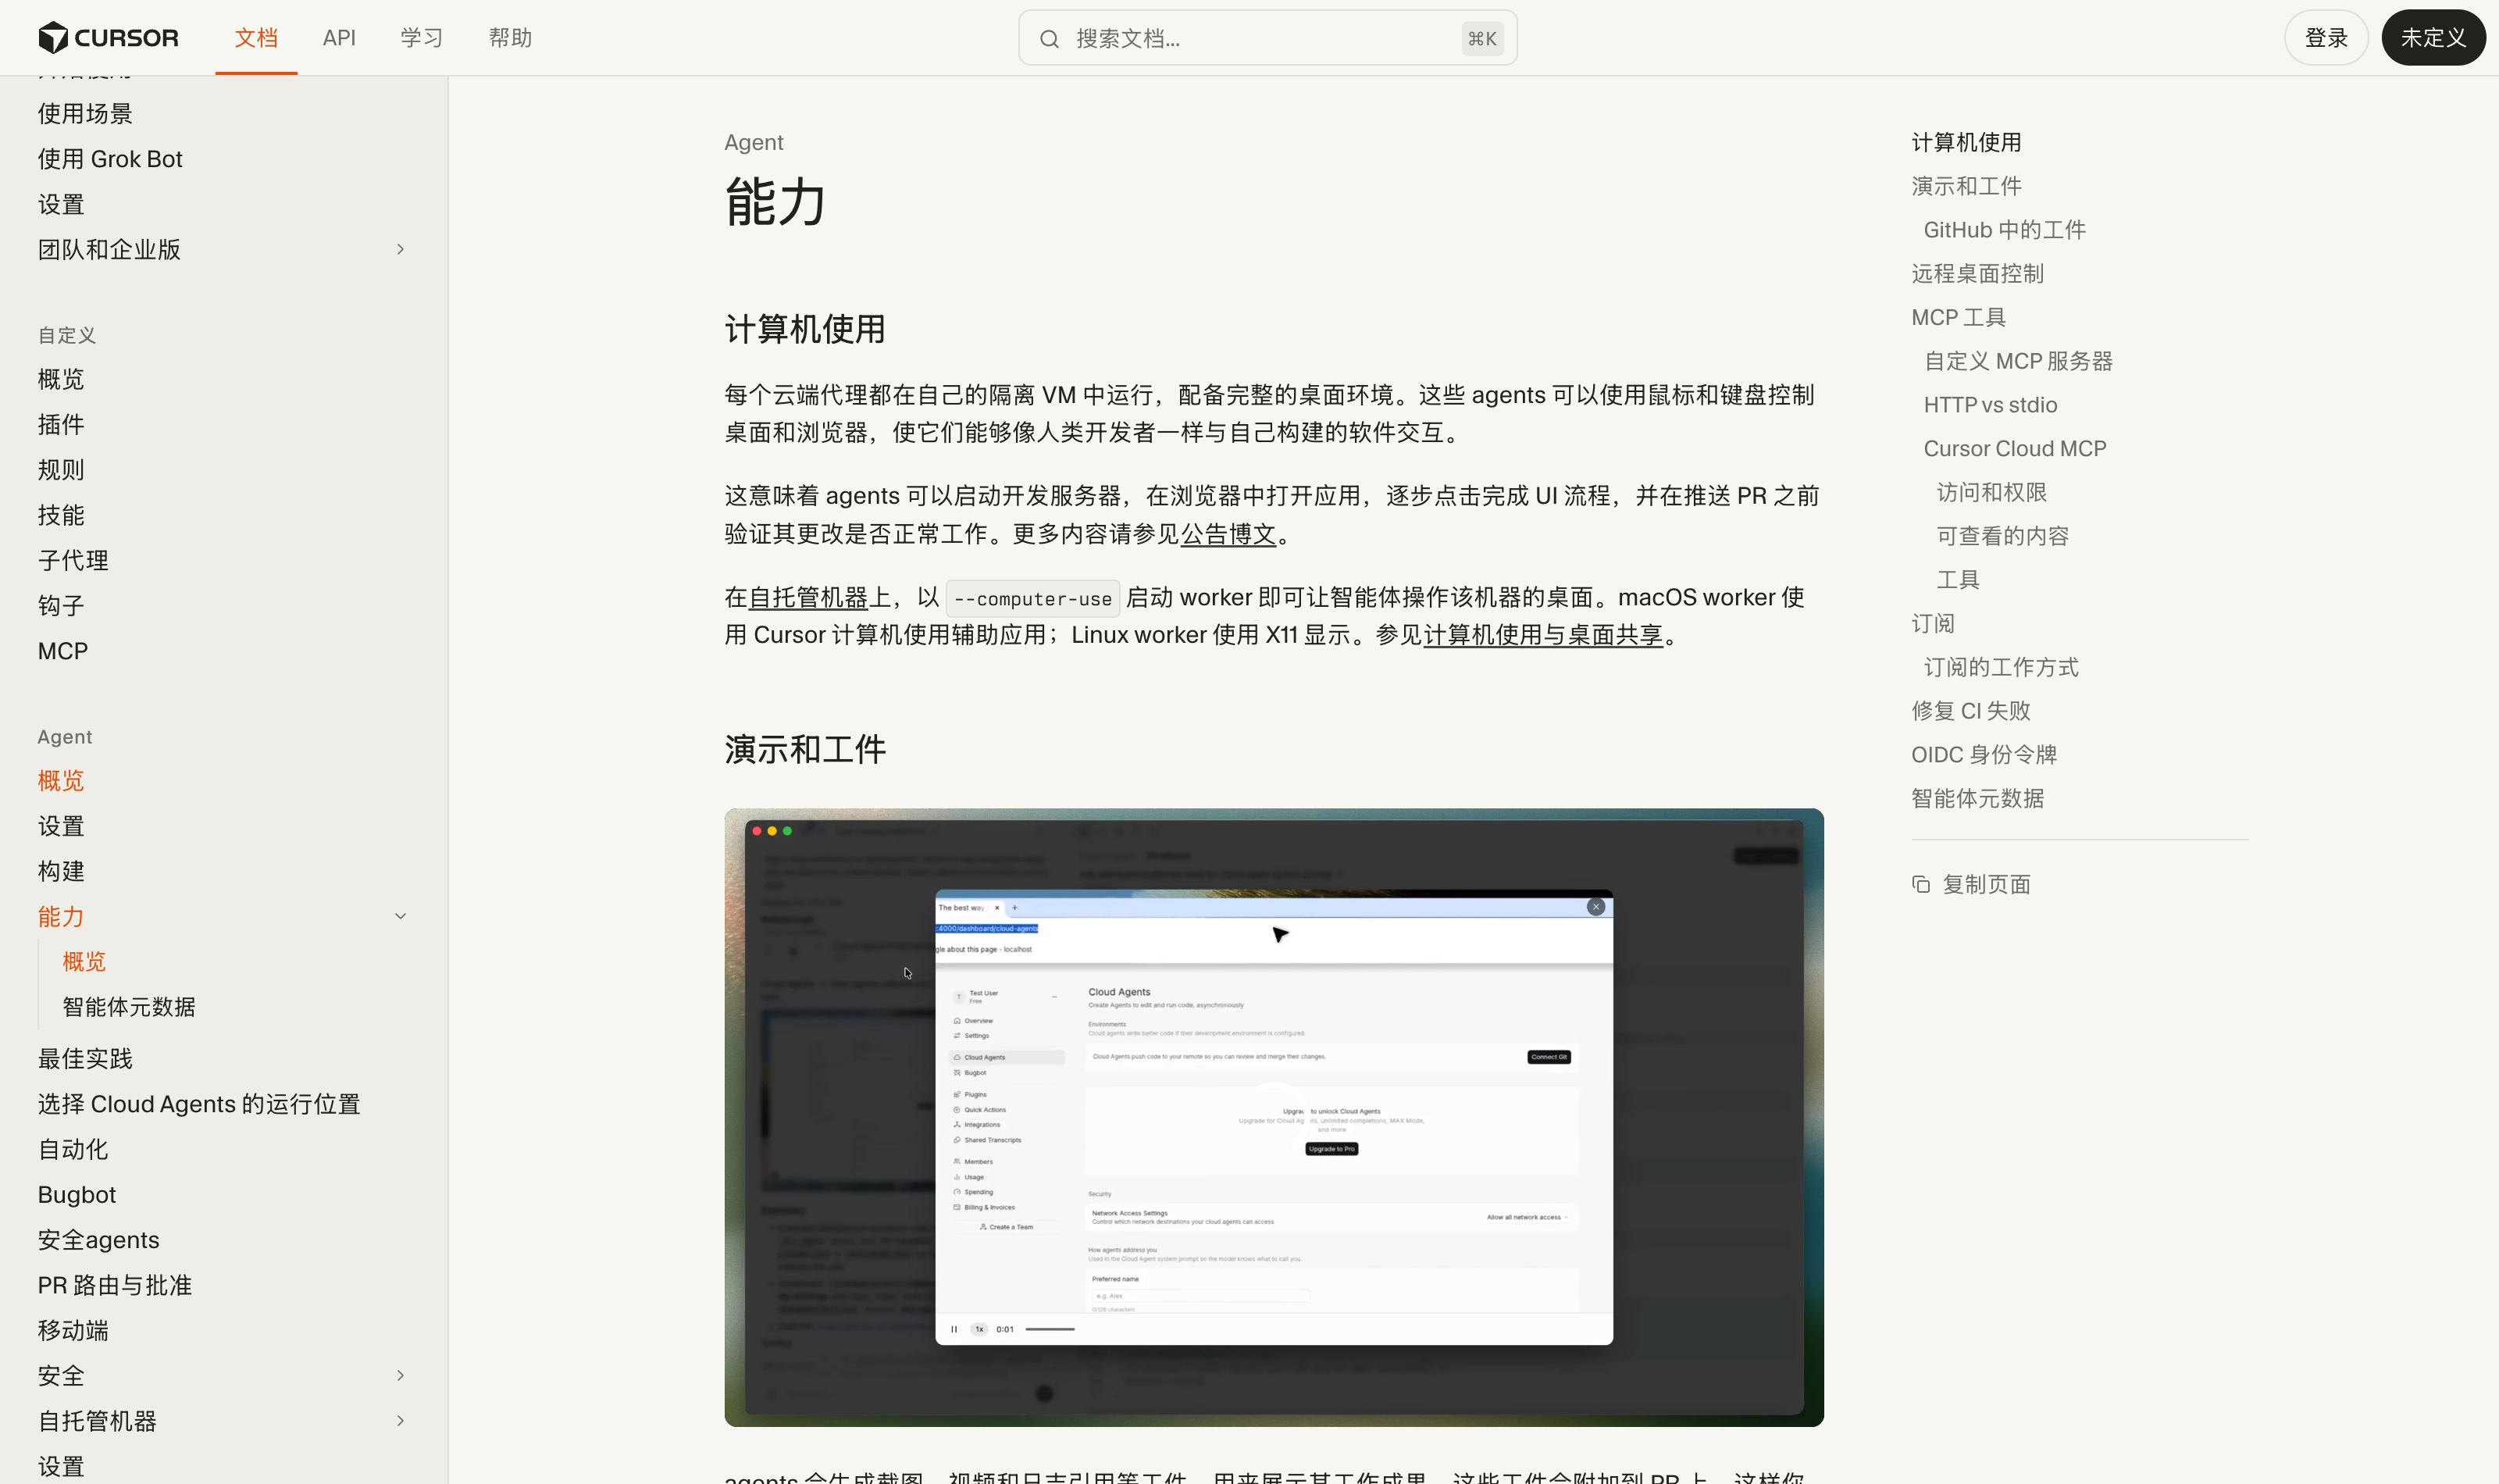Expand the 团队和企业版 sidebar section

pyautogui.click(x=400, y=249)
